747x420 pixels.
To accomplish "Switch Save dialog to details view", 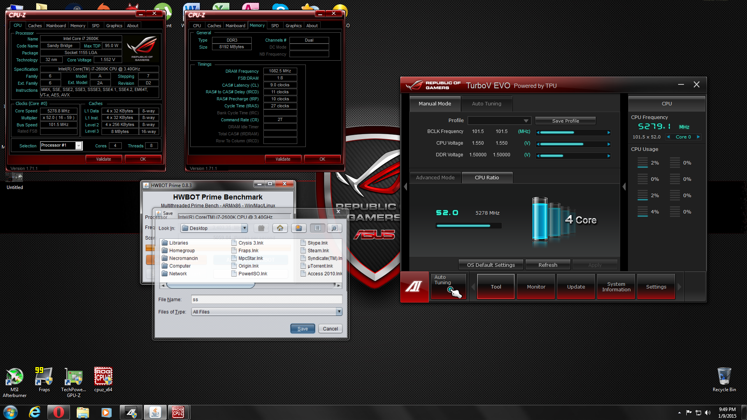I will pyautogui.click(x=334, y=228).
